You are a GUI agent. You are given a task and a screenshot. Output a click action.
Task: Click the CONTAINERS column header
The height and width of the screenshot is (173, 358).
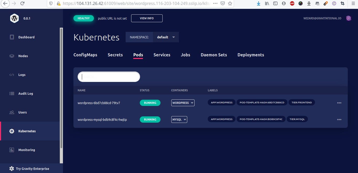tap(179, 90)
